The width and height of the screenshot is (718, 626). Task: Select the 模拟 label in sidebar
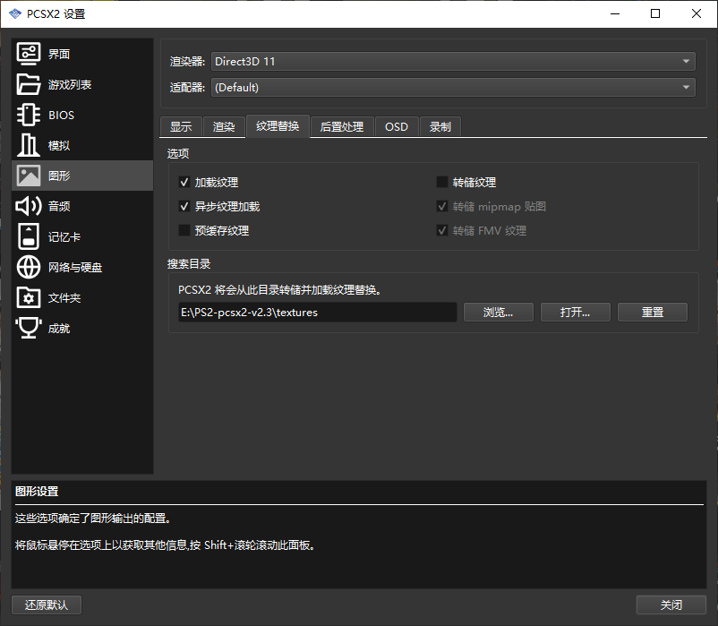[59, 146]
